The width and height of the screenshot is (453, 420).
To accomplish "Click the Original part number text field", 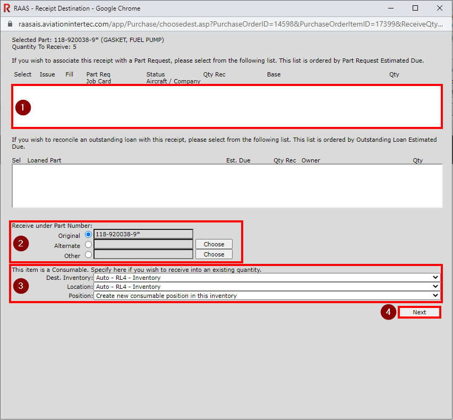I will [x=143, y=234].
